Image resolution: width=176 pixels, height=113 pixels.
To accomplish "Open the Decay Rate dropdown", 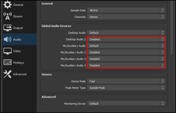I will (126, 81).
